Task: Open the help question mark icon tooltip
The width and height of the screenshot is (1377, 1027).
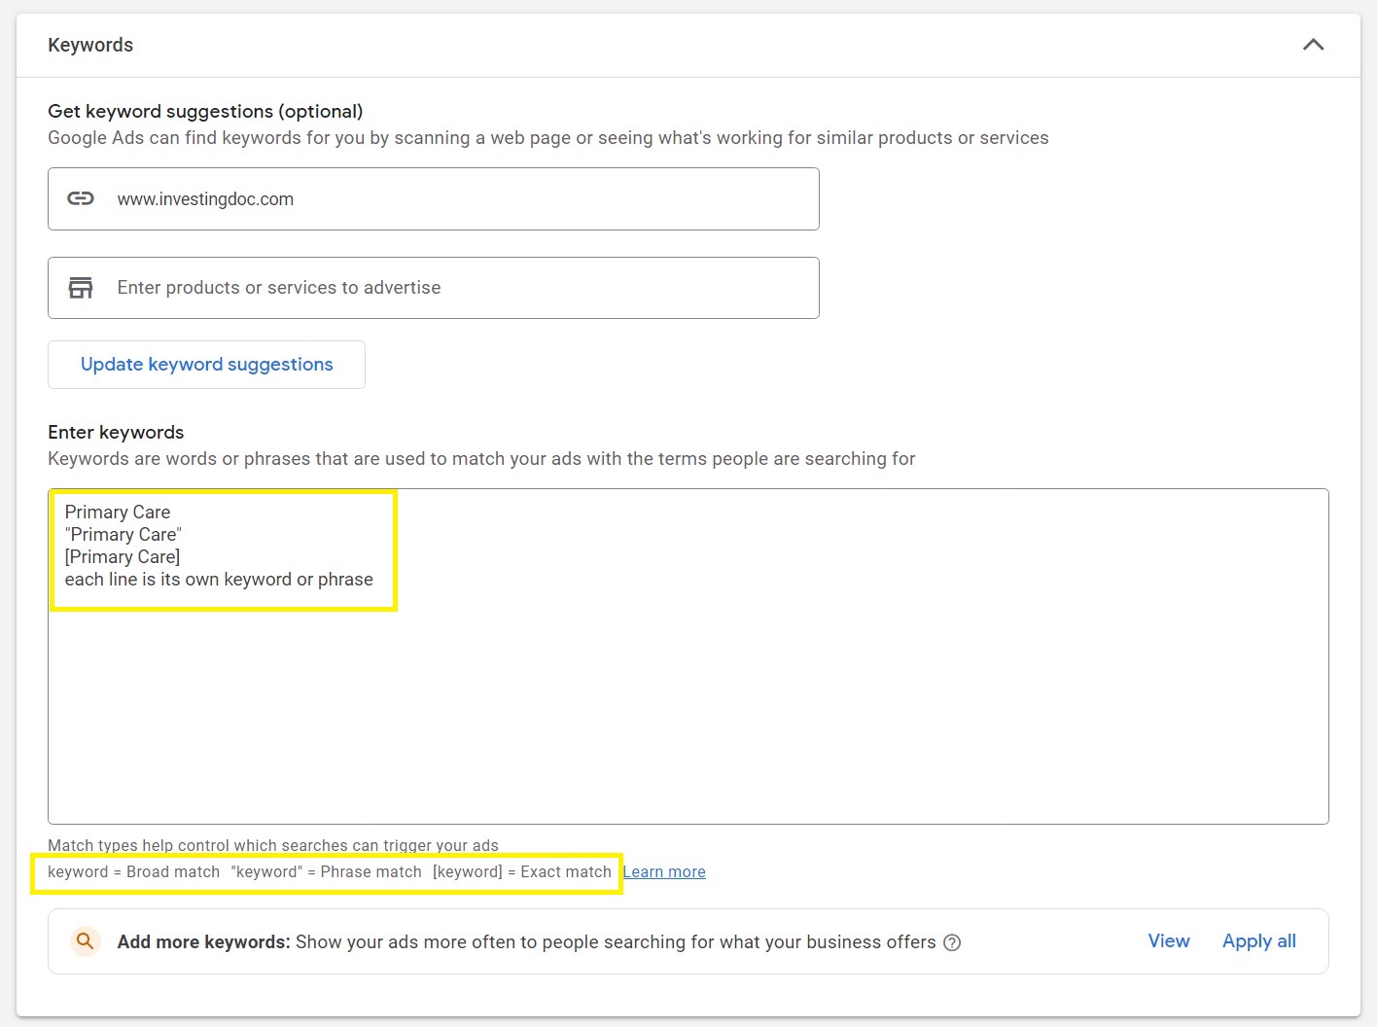Action: pyautogui.click(x=952, y=942)
